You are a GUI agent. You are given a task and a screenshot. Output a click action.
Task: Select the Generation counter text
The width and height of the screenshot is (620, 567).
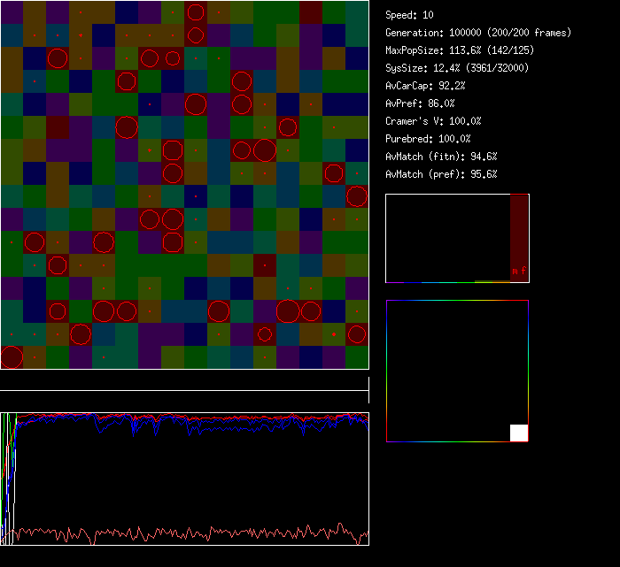(x=478, y=33)
